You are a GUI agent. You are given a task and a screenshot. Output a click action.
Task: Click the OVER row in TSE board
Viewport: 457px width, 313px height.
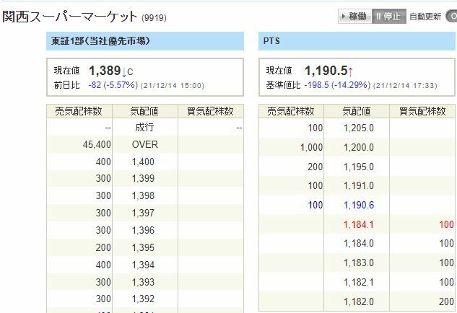tap(145, 144)
